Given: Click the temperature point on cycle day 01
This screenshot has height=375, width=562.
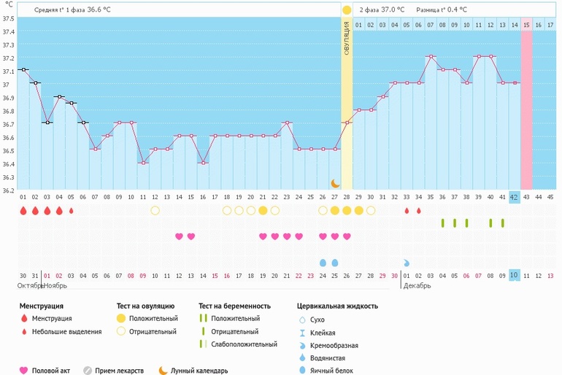Looking at the screenshot, I should [x=23, y=69].
